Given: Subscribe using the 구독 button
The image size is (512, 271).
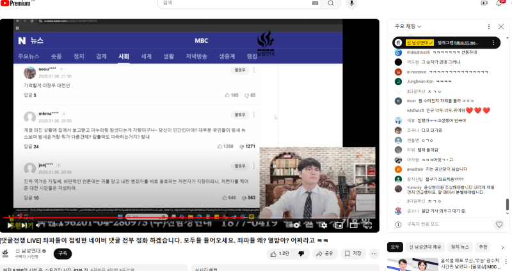Looking at the screenshot, I should pos(63,253).
